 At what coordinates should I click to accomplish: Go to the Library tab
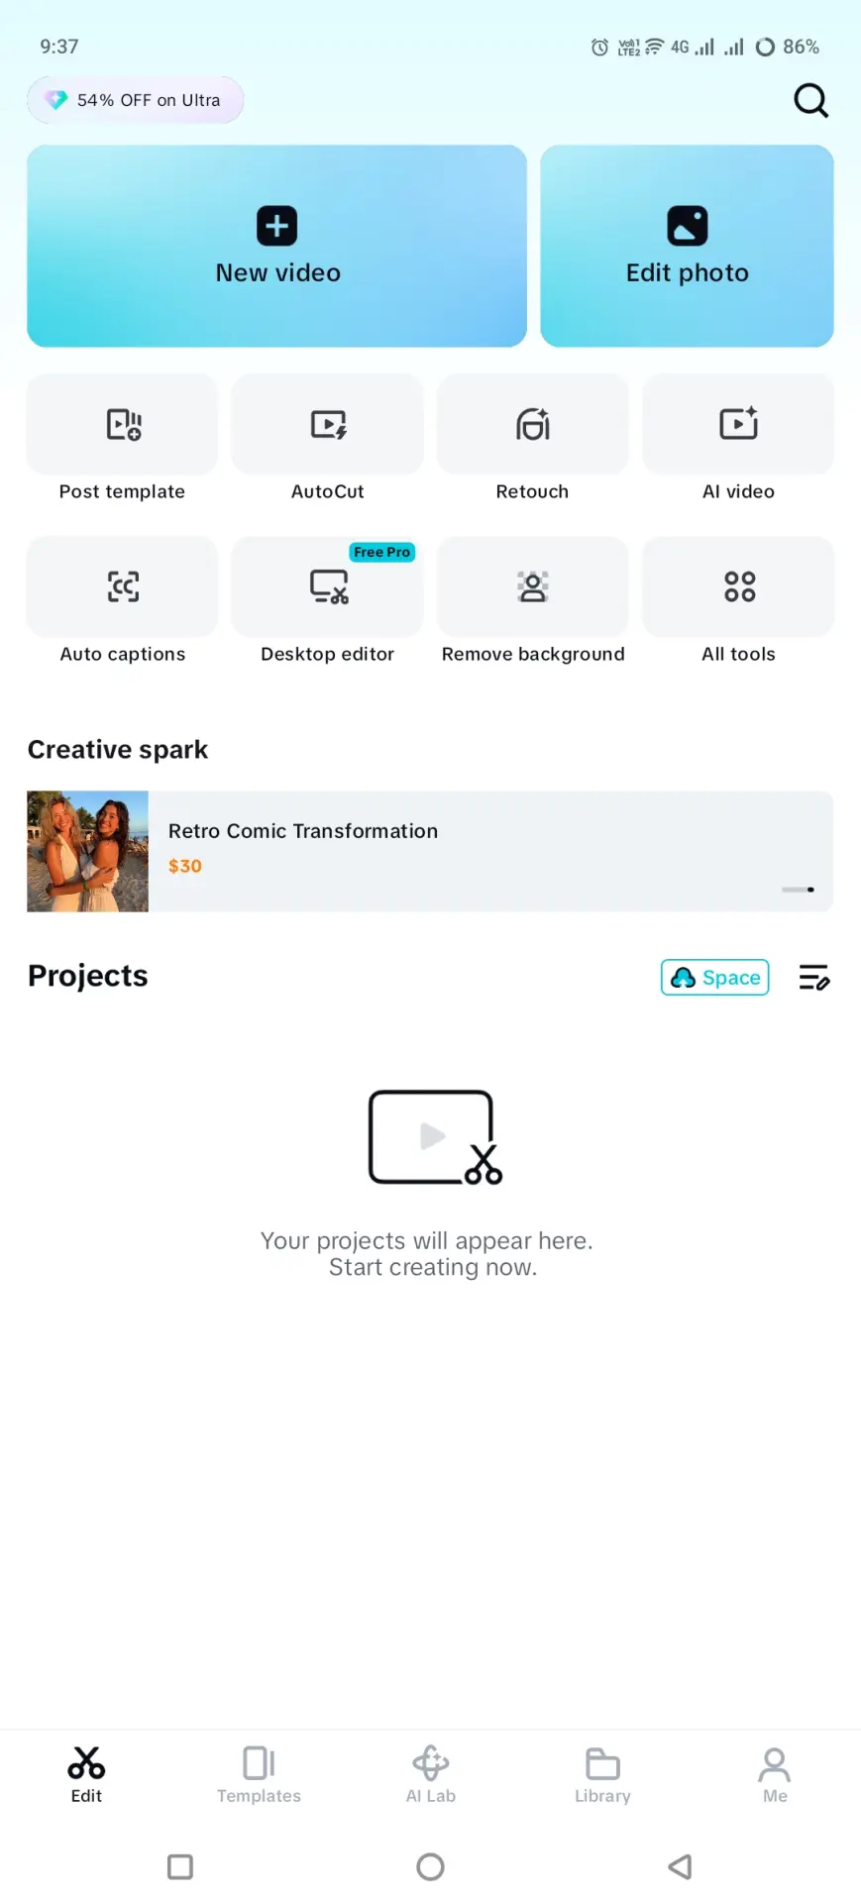pos(602,1774)
